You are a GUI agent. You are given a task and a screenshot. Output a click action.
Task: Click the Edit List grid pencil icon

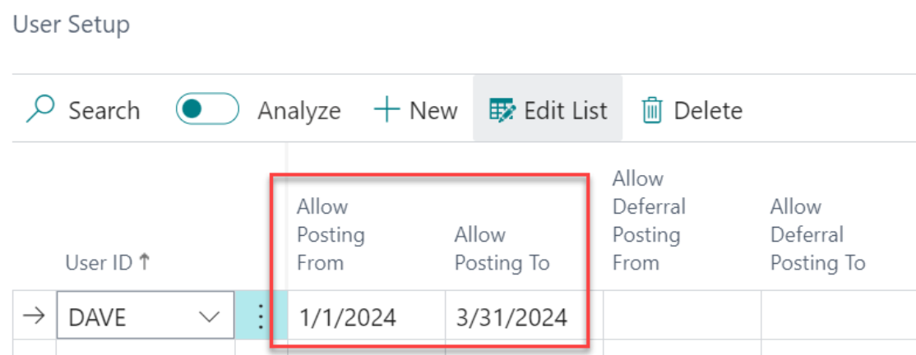coord(502,110)
